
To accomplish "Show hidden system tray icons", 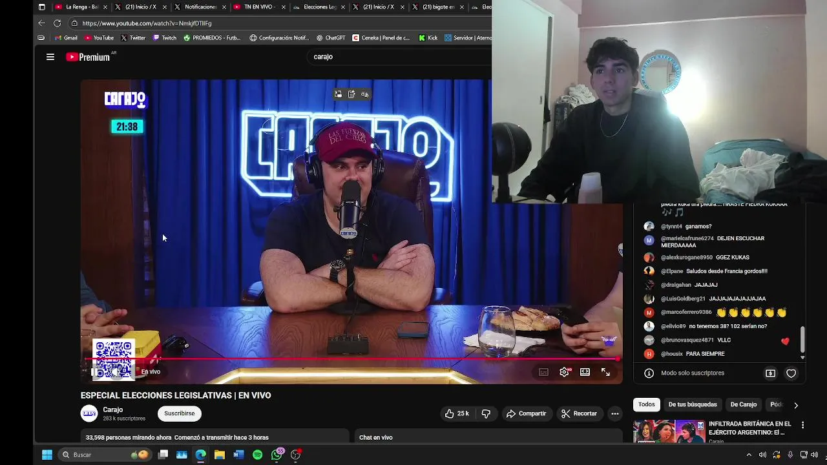I will tap(749, 455).
